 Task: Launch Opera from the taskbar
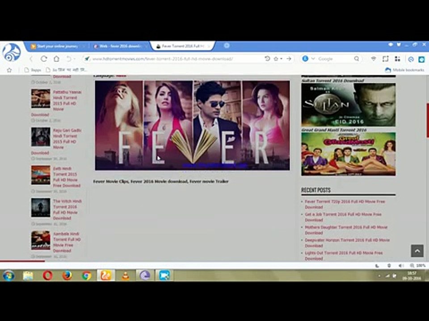point(48,276)
